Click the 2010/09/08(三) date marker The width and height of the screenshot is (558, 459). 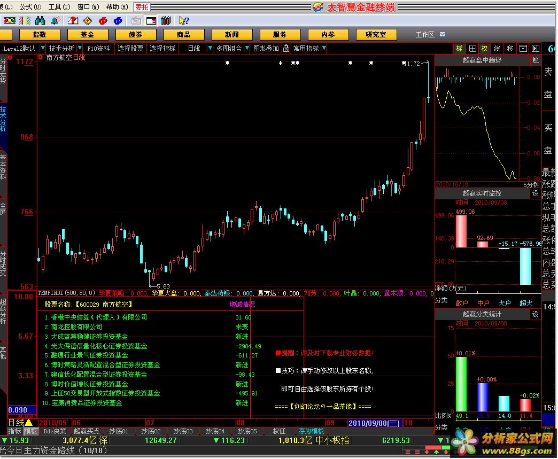(x=374, y=423)
